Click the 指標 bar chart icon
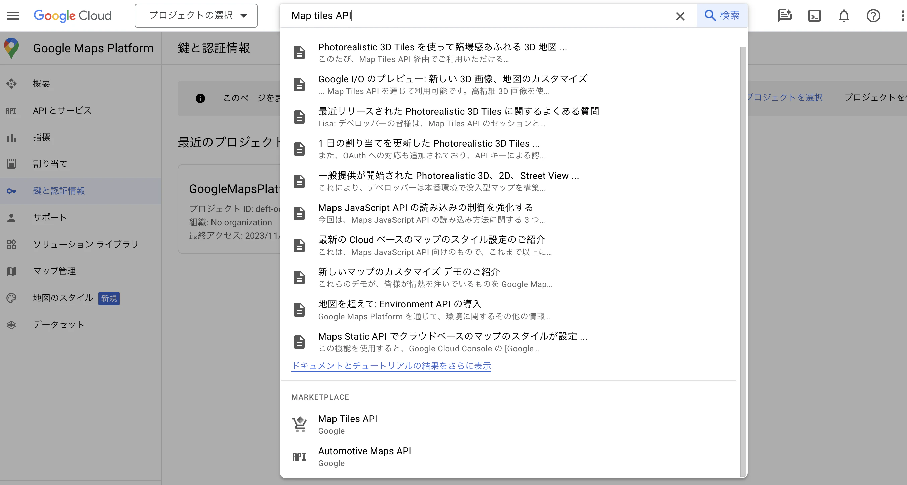Image resolution: width=907 pixels, height=485 pixels. click(11, 138)
